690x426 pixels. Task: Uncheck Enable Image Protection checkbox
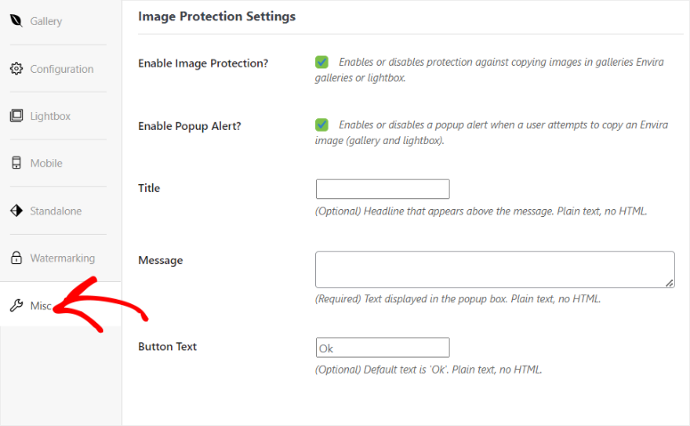point(321,62)
